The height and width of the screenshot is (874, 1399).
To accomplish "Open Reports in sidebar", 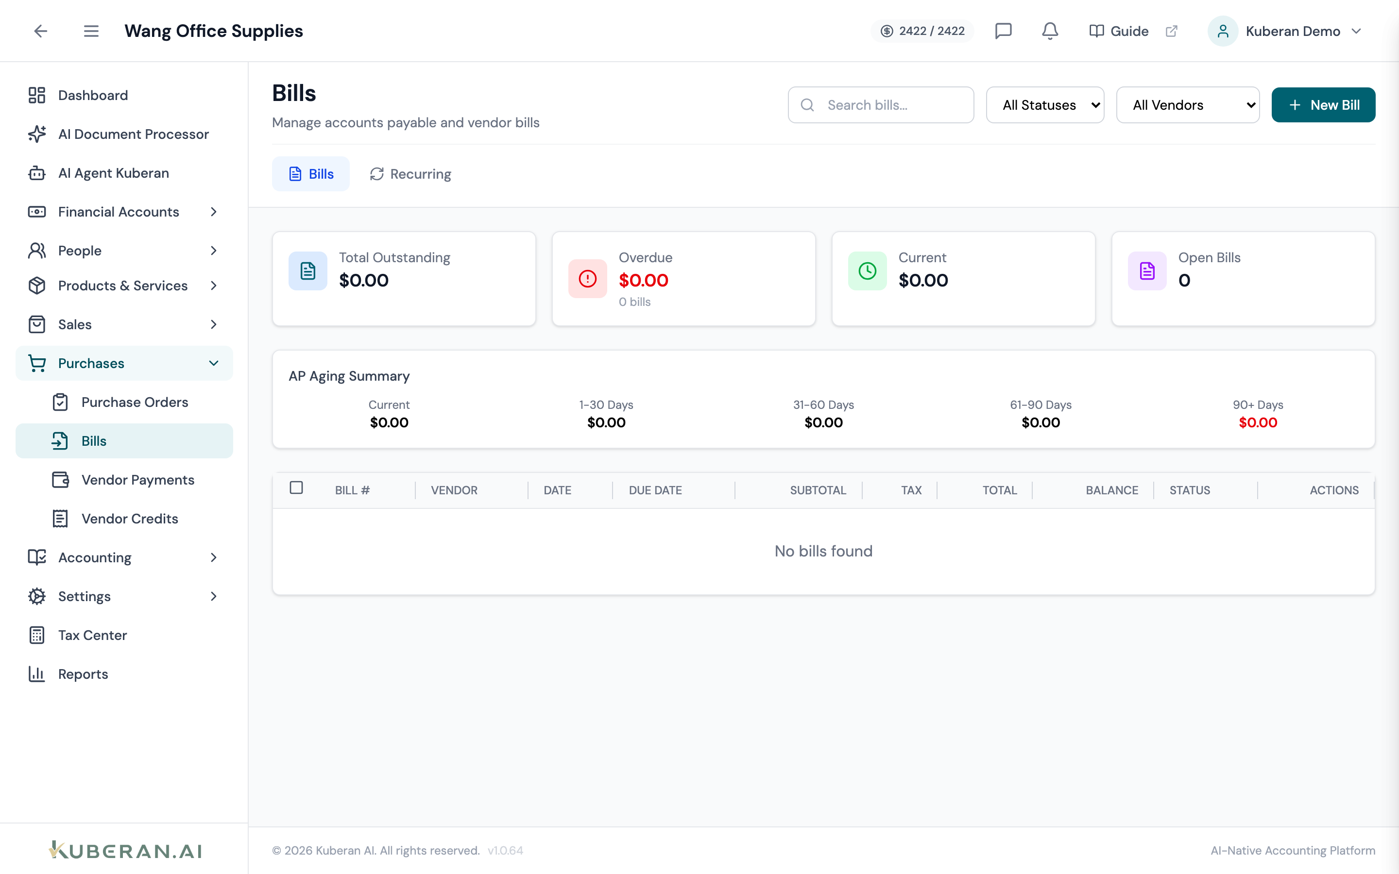I will point(124,673).
